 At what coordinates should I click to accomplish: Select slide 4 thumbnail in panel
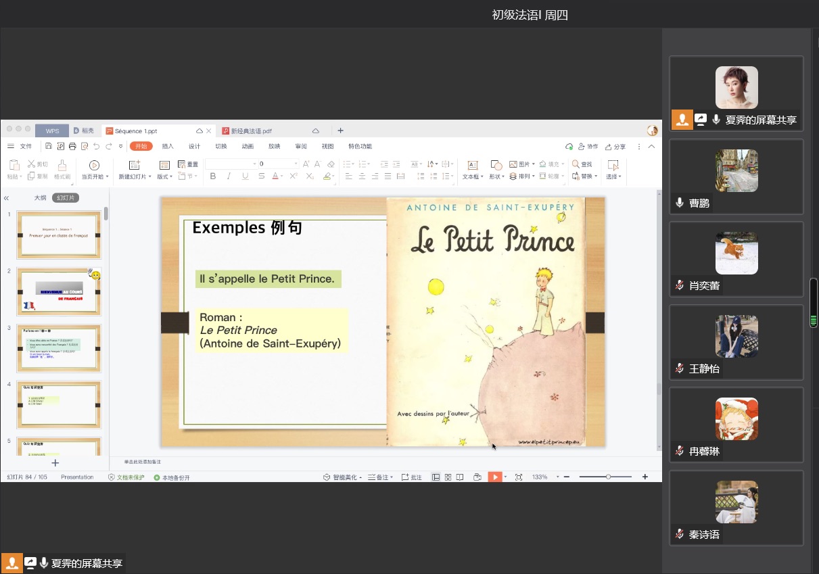[x=59, y=404]
